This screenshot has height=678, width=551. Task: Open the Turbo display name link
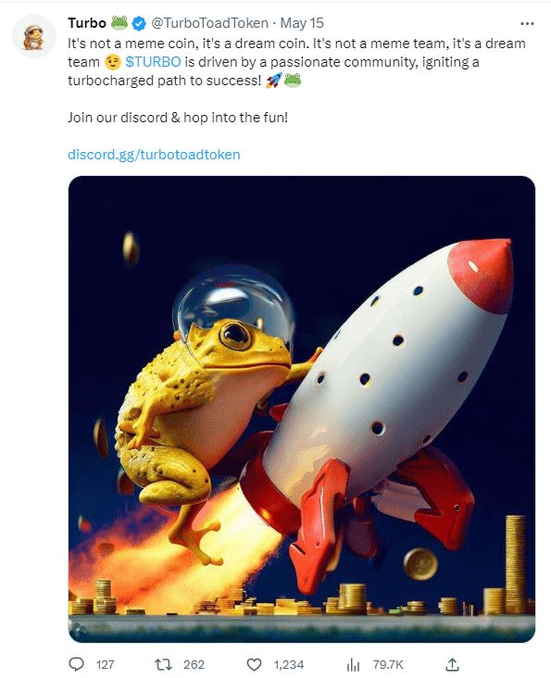[x=87, y=23]
